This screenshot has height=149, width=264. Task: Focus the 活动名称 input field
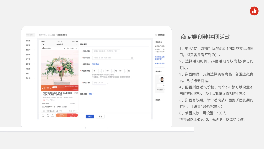[106, 51]
